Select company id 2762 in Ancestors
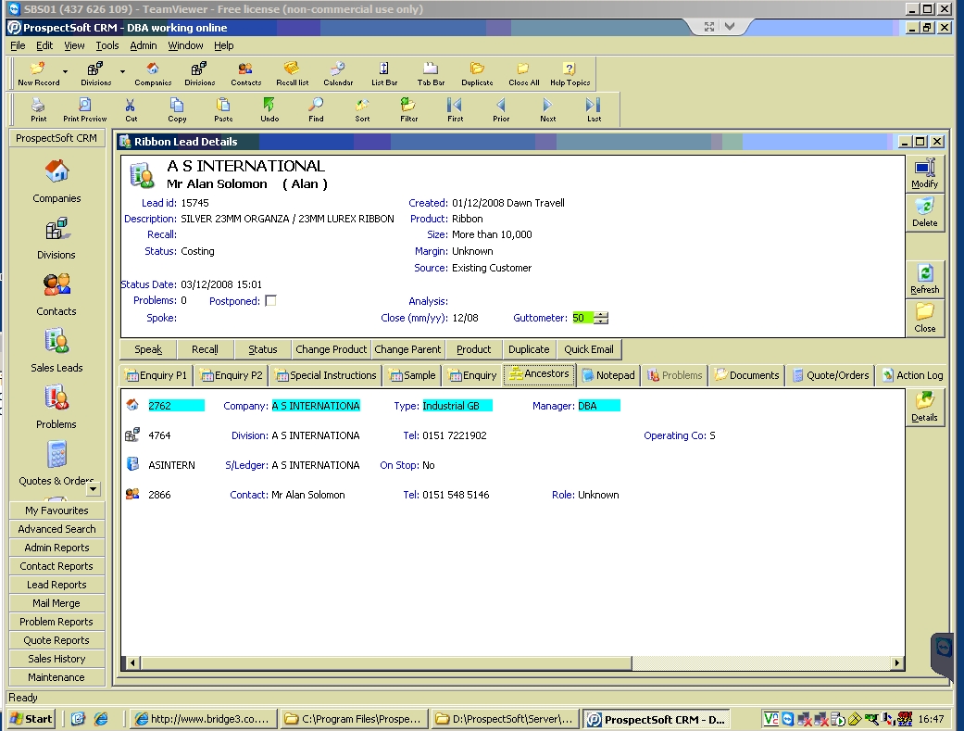This screenshot has width=964, height=731. pyautogui.click(x=176, y=406)
